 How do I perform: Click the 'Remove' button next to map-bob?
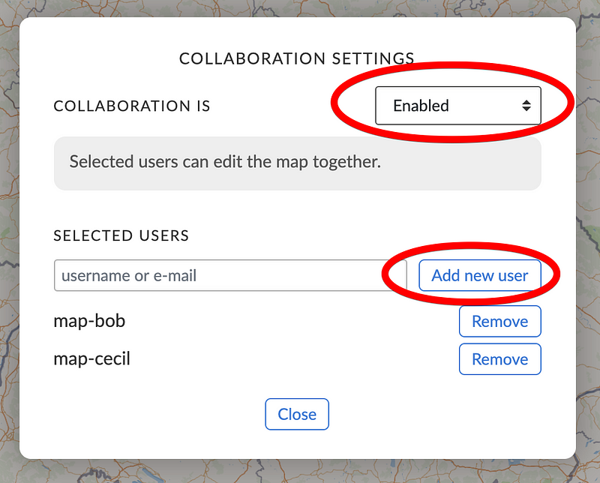tap(499, 321)
